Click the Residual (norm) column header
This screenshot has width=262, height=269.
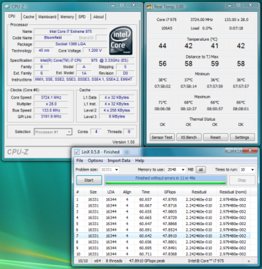[233, 192]
